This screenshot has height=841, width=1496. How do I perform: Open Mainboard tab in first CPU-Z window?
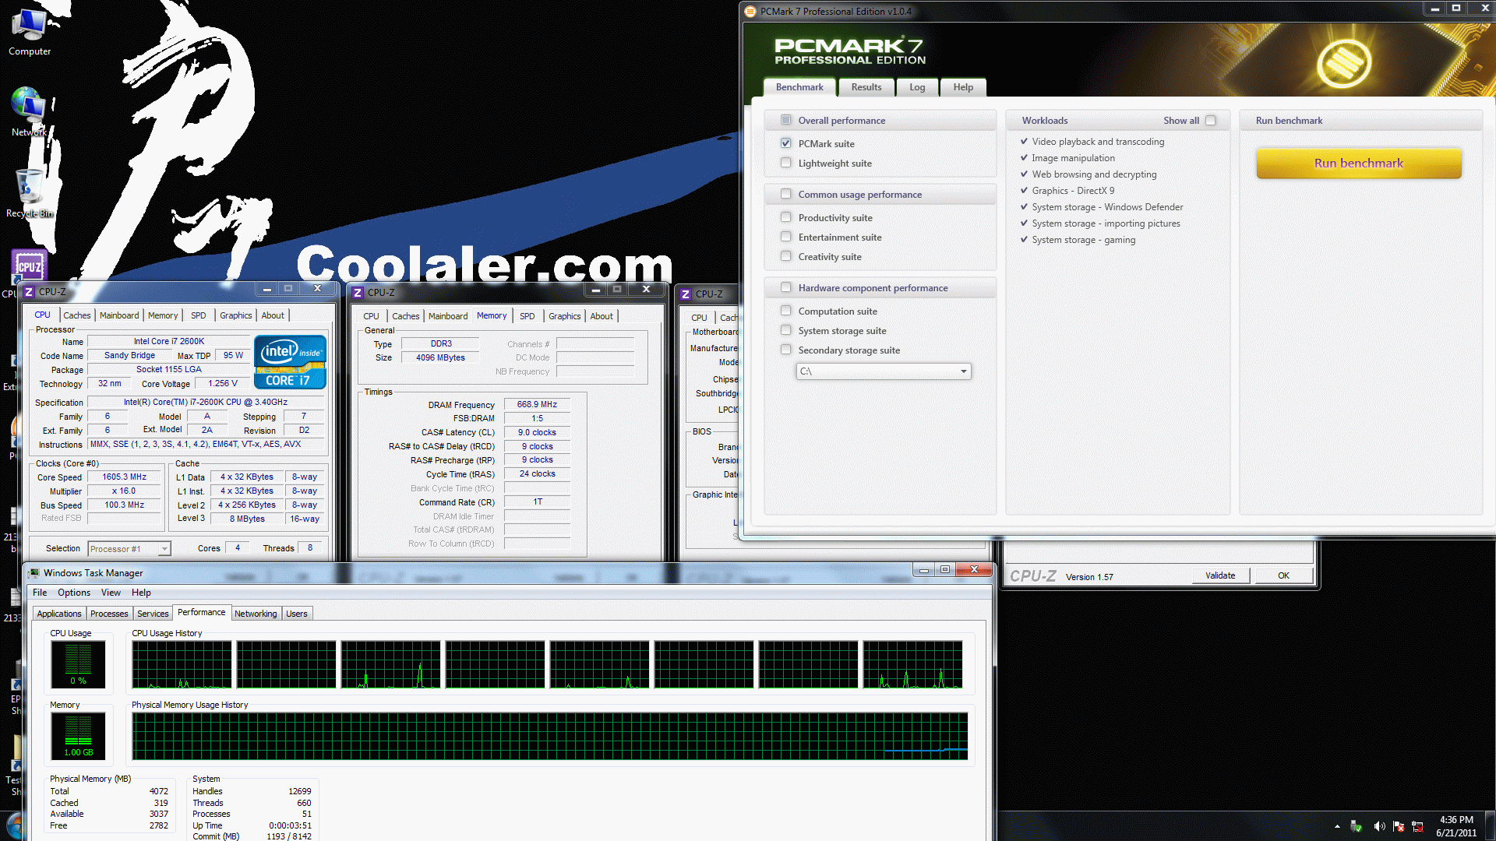pos(119,315)
